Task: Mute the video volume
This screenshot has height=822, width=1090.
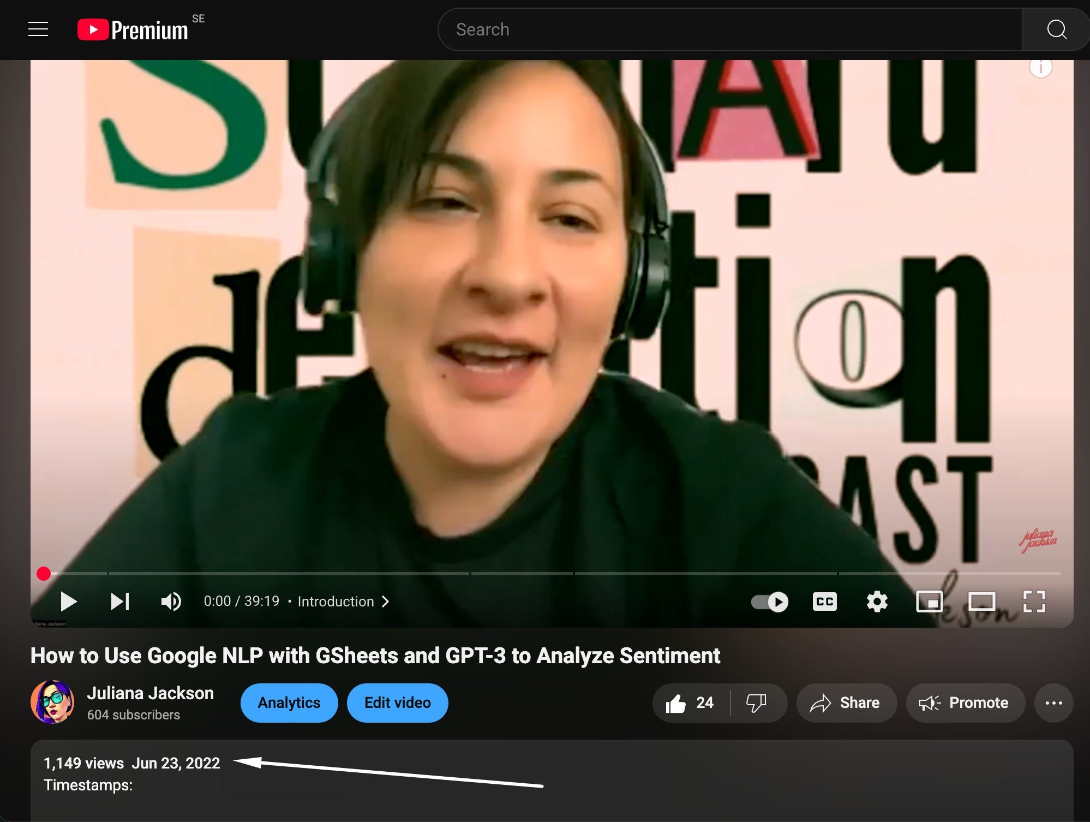Action: click(171, 601)
